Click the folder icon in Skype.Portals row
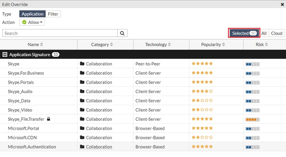 click(x=82, y=82)
